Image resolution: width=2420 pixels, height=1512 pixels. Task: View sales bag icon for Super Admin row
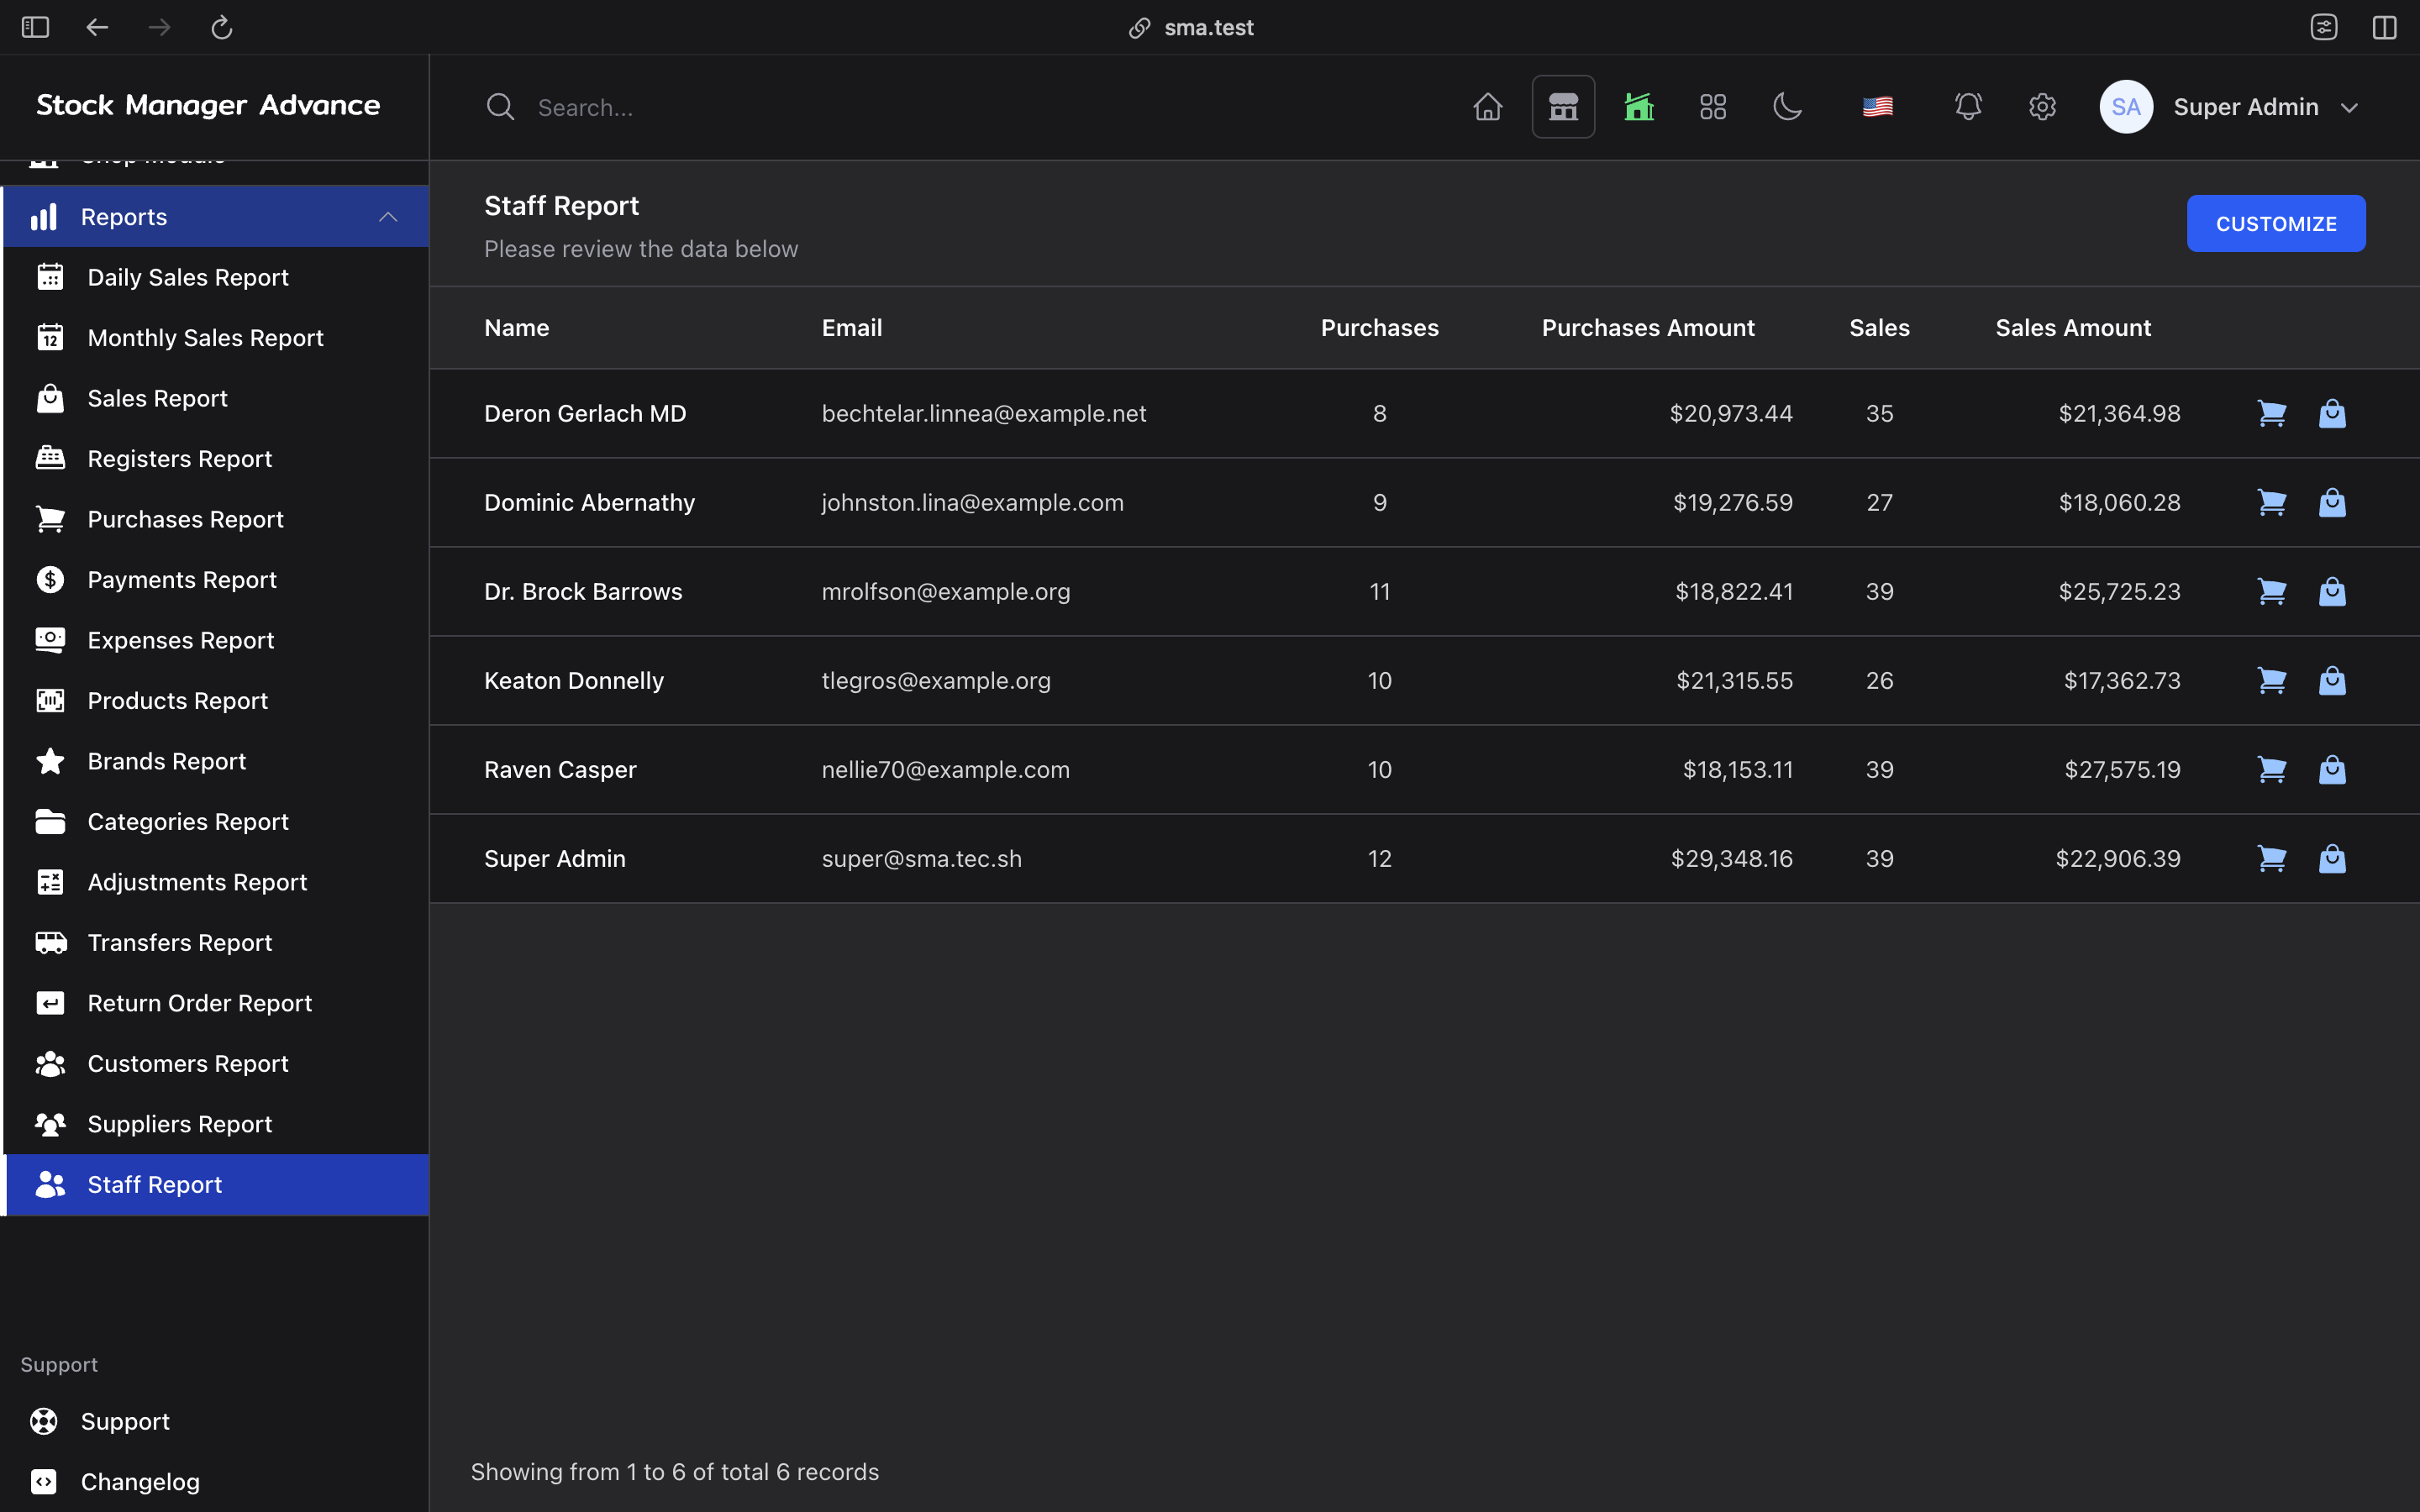click(x=2332, y=859)
